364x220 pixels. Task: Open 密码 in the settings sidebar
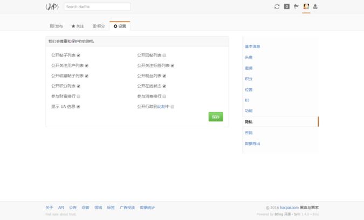click(x=249, y=133)
